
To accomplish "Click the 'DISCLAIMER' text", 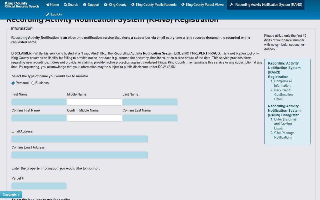I will coord(21,53).
